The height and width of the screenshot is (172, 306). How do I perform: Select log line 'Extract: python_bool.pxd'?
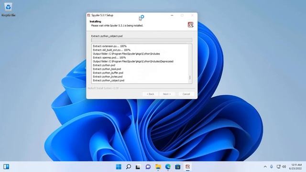[107, 69]
